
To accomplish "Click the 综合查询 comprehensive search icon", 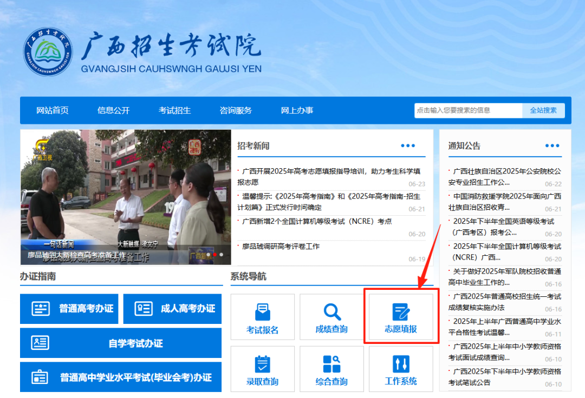I will pyautogui.click(x=331, y=364).
